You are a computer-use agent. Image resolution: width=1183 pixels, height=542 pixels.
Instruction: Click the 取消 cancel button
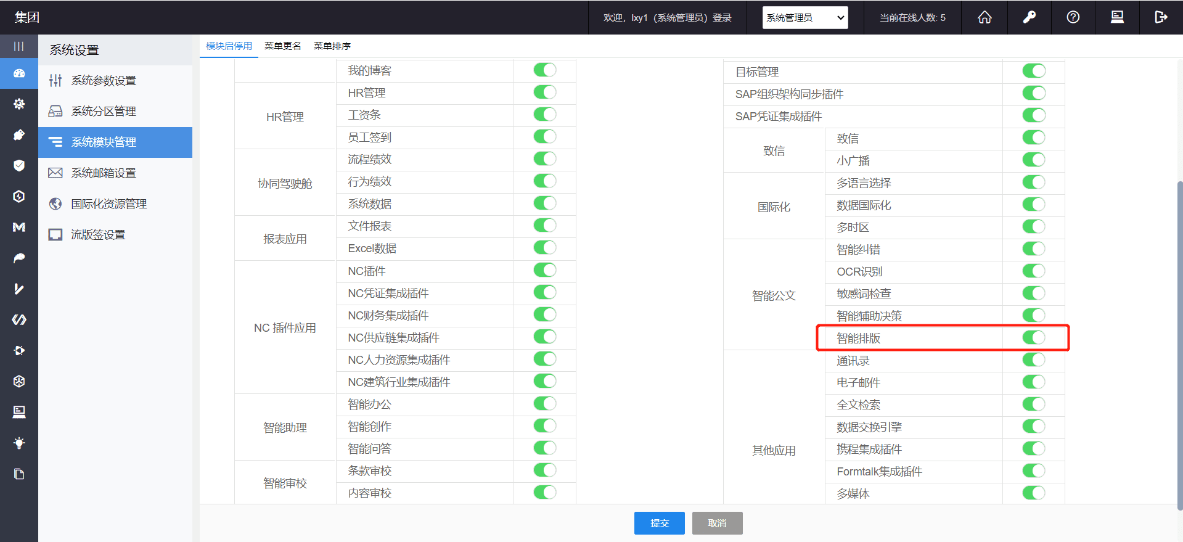tap(717, 523)
